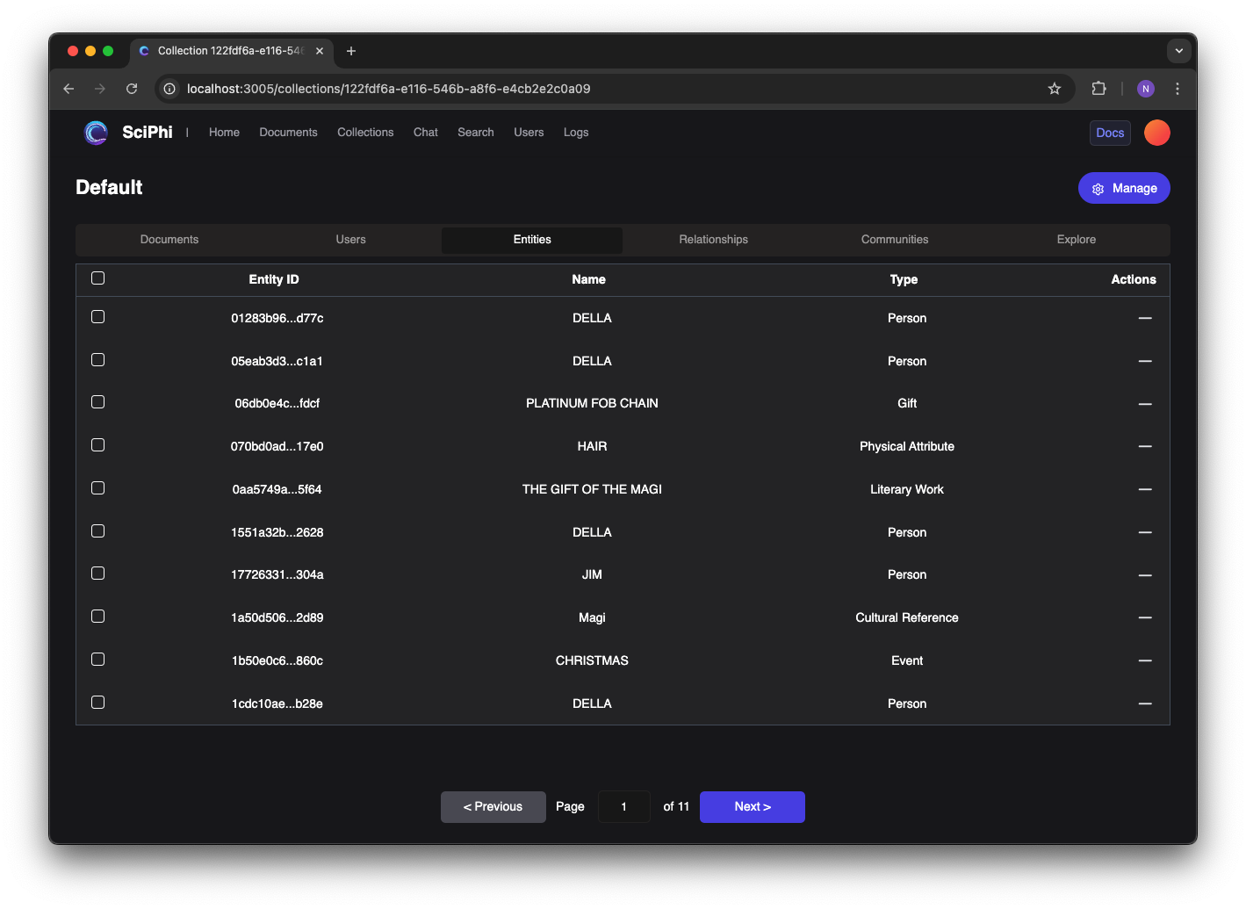
Task: Click the browser address bar URL
Action: [388, 89]
